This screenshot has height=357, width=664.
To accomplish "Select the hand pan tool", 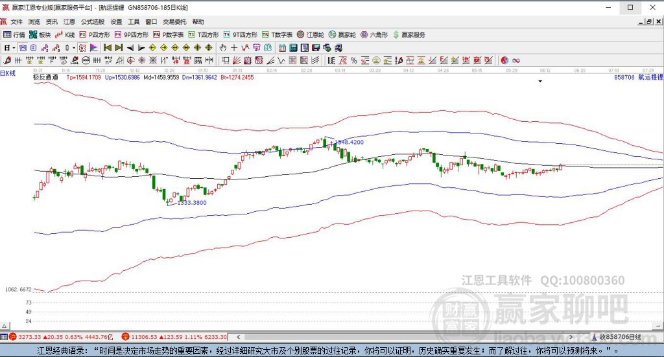I will (x=222, y=48).
